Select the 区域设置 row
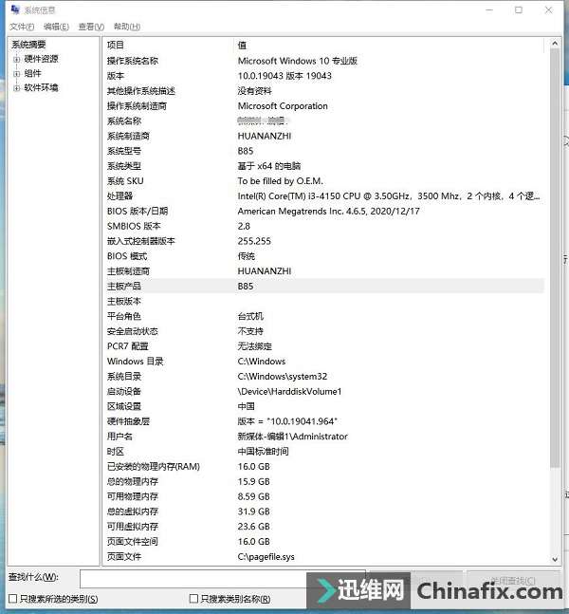The height and width of the screenshot is (614, 569). (x=323, y=406)
